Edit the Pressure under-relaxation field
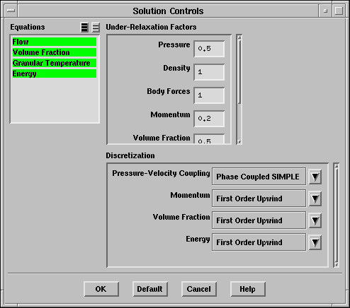 tap(209, 49)
